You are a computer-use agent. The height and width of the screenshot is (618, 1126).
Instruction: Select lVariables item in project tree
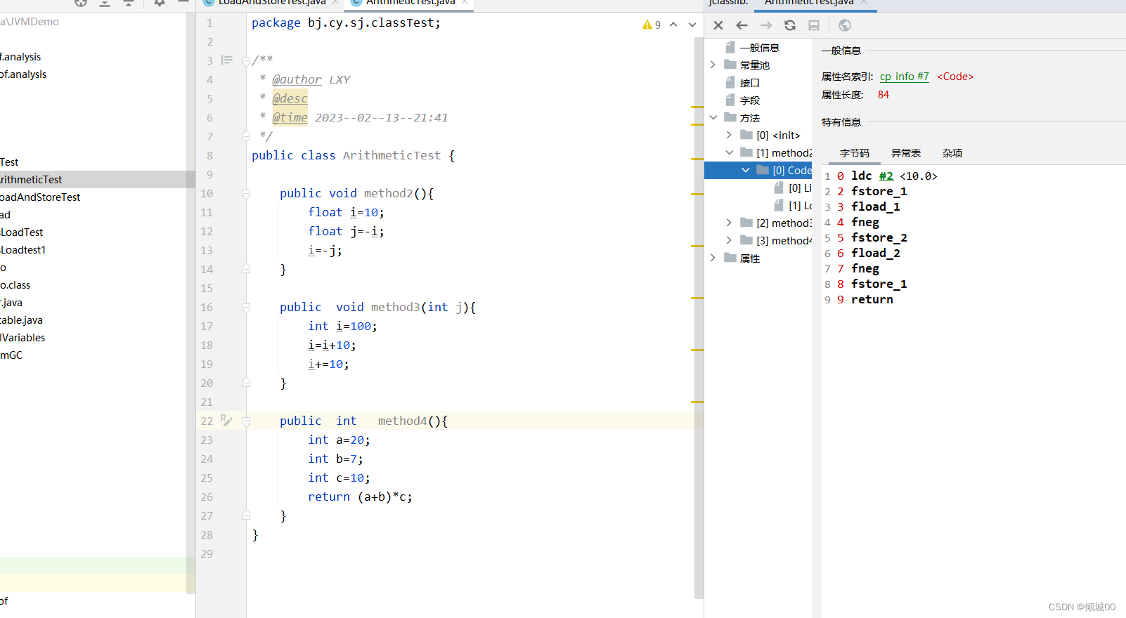(22, 338)
